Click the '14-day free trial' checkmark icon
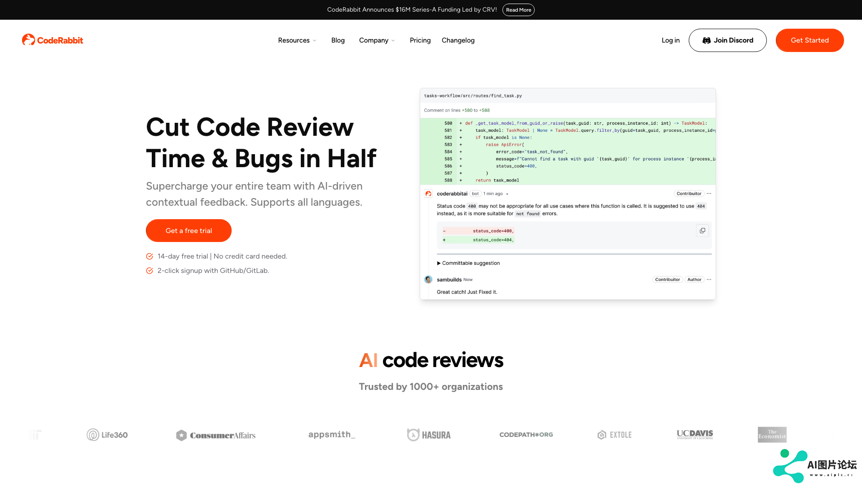 click(x=150, y=256)
